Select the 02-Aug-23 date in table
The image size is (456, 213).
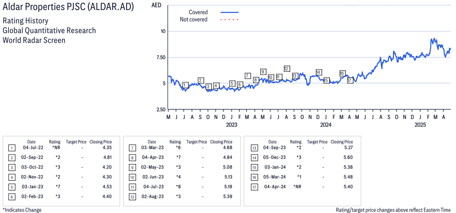[153, 196]
